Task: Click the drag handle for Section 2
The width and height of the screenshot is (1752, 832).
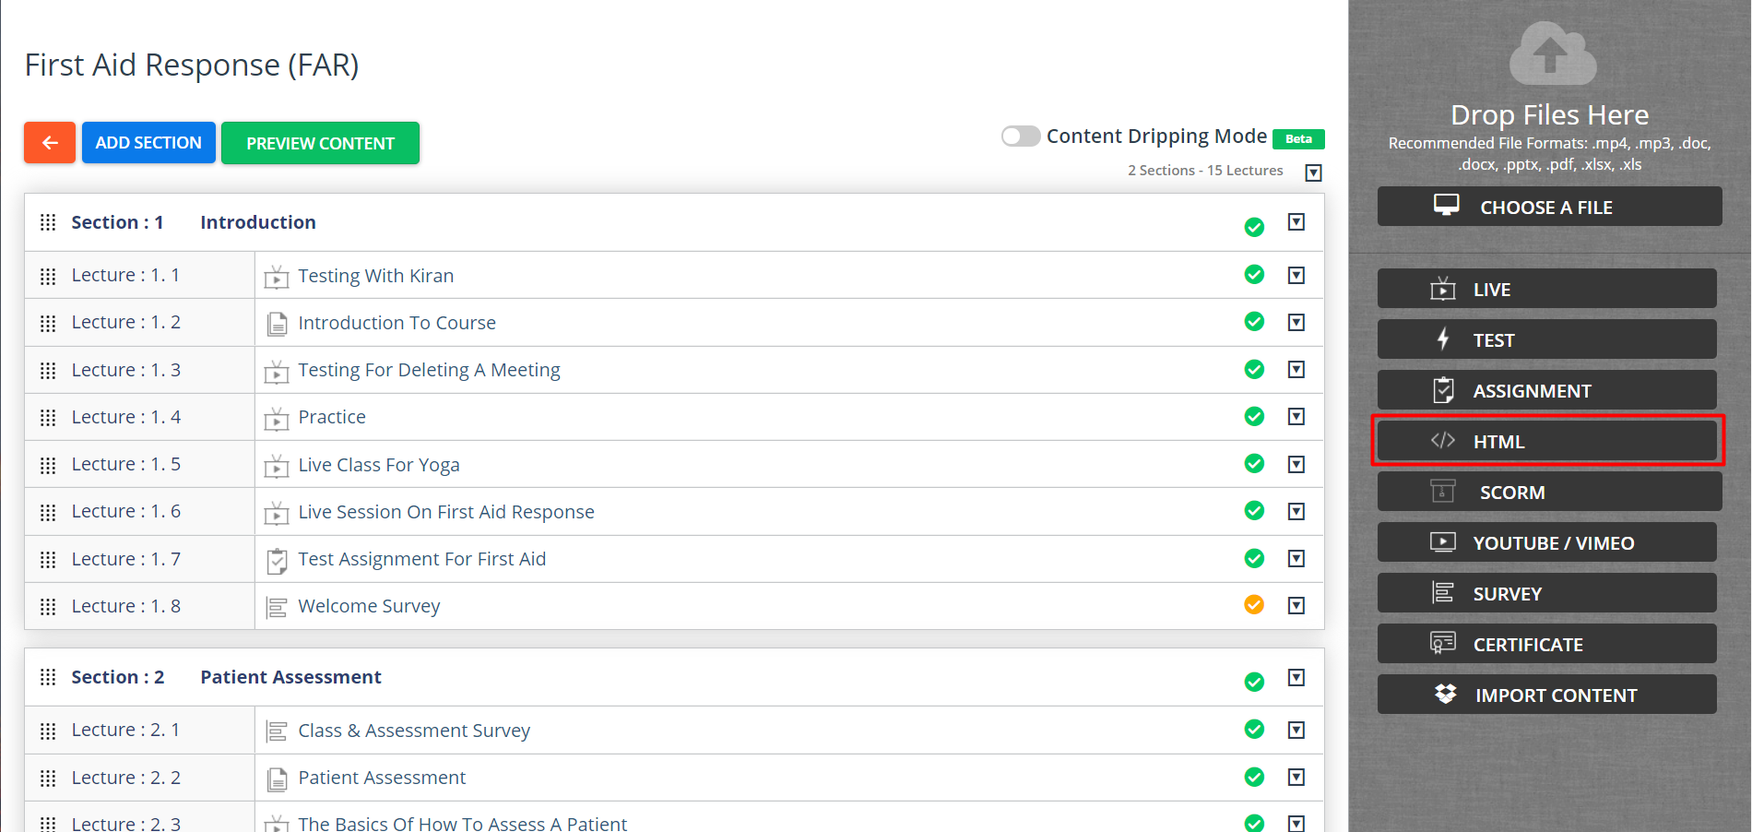Action: [x=48, y=678]
